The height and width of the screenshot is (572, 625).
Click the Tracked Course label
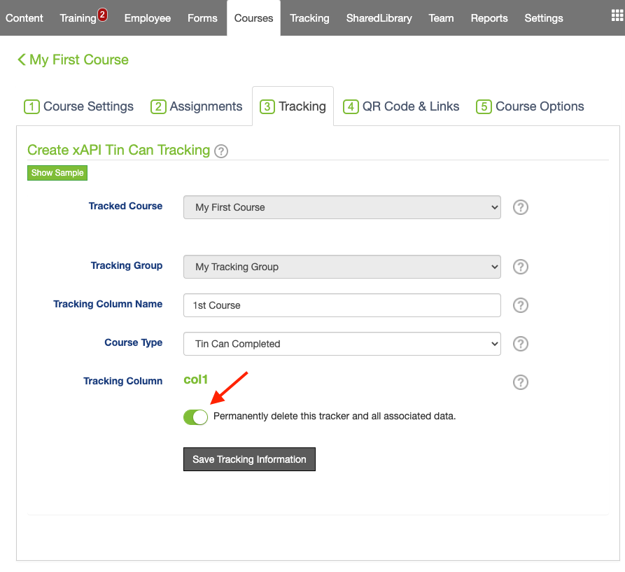point(125,206)
